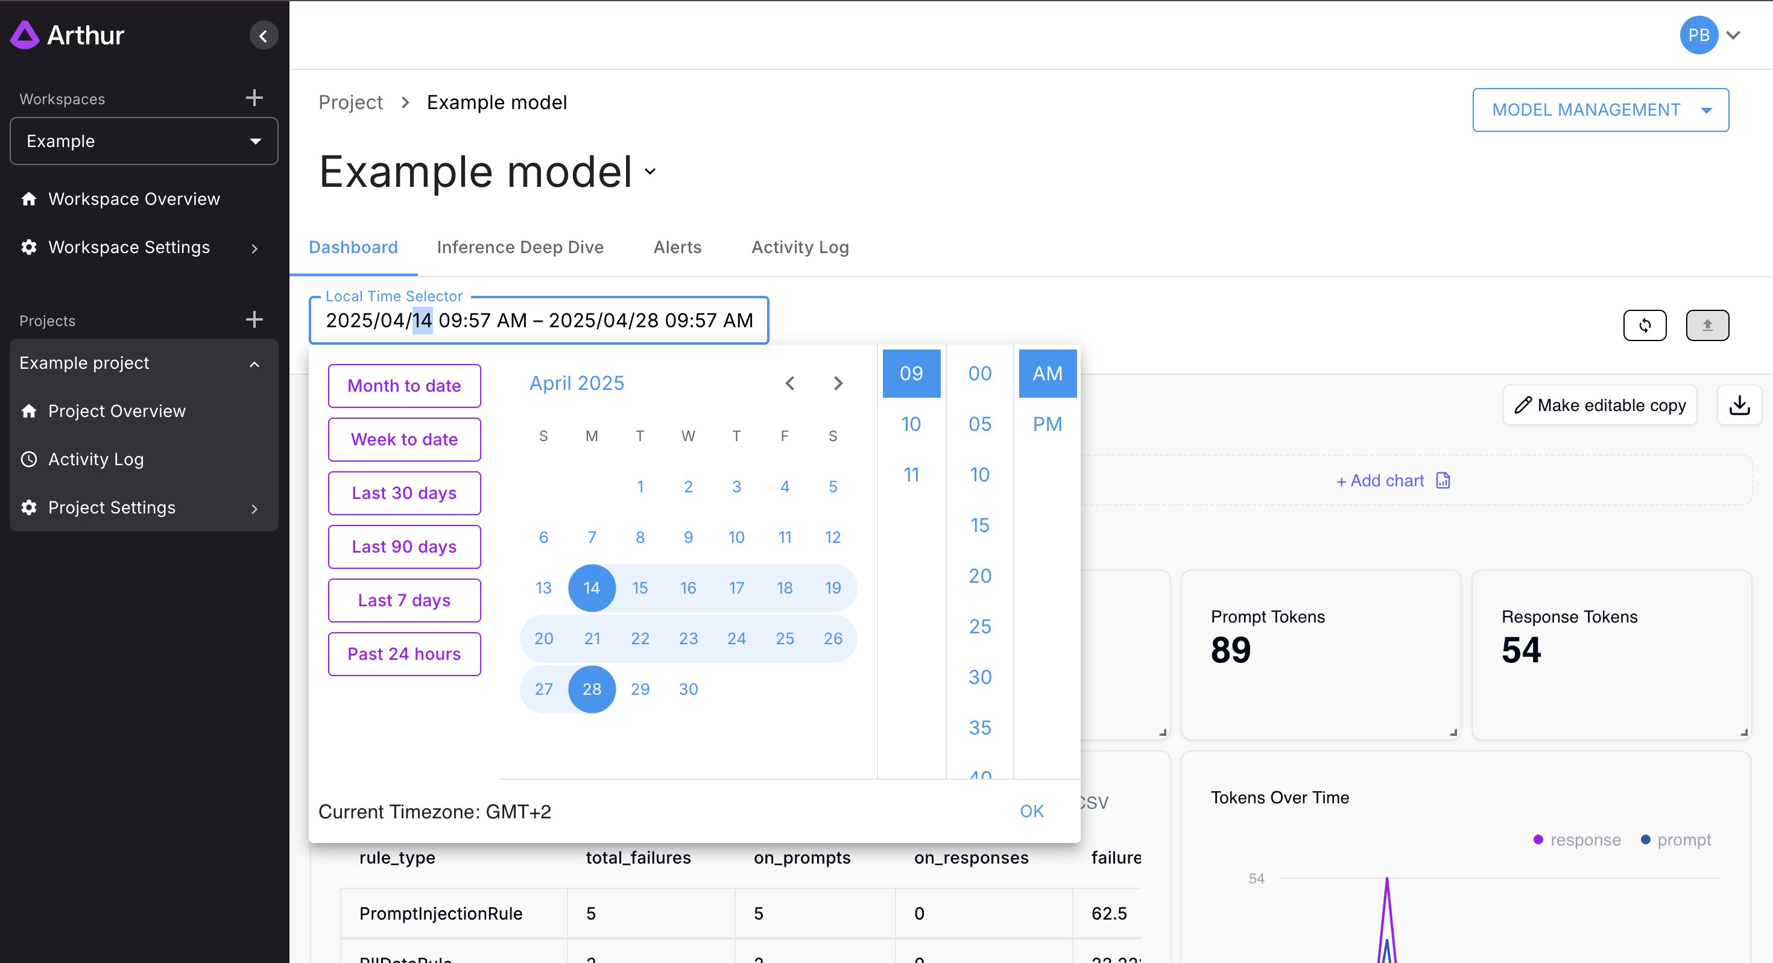Image resolution: width=1773 pixels, height=963 pixels.
Task: Switch to the Inference Deep Dive tab
Action: pos(520,247)
